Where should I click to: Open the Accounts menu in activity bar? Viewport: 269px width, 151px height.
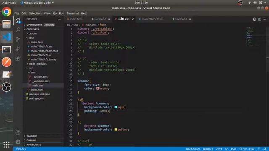18,133
